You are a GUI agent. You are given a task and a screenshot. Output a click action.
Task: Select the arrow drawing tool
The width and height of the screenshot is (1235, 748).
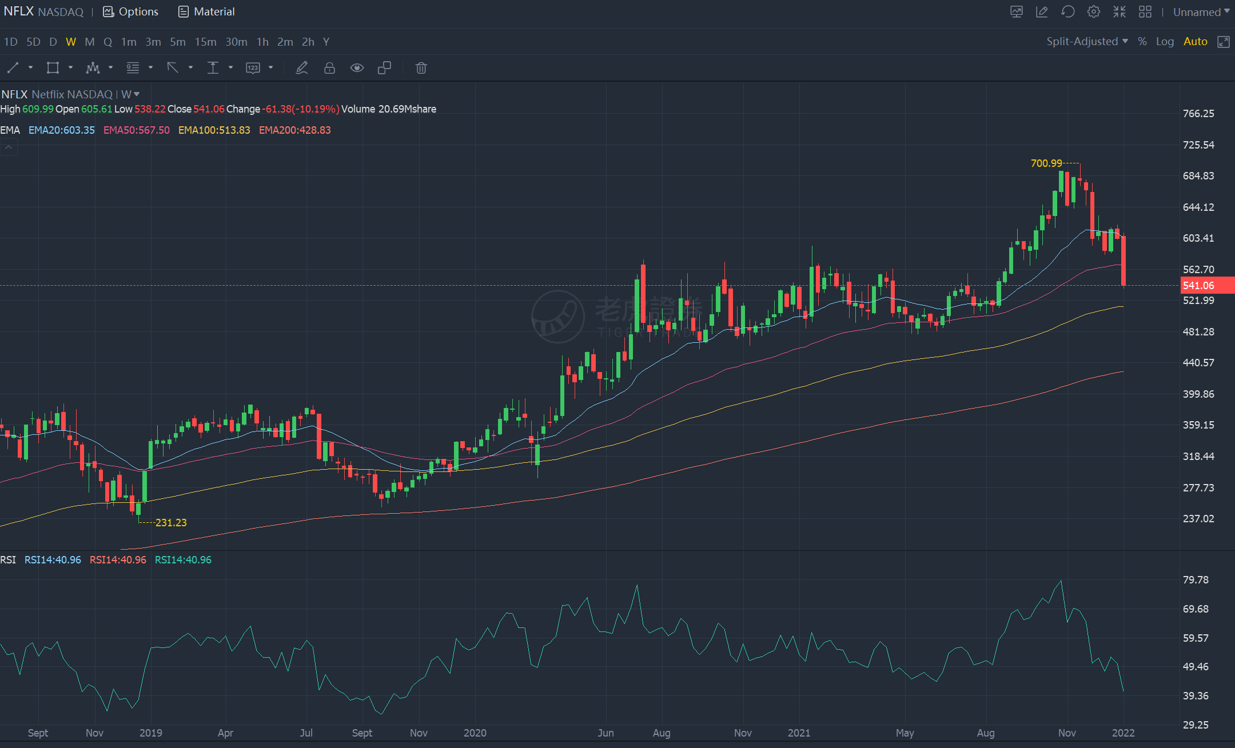(x=173, y=68)
